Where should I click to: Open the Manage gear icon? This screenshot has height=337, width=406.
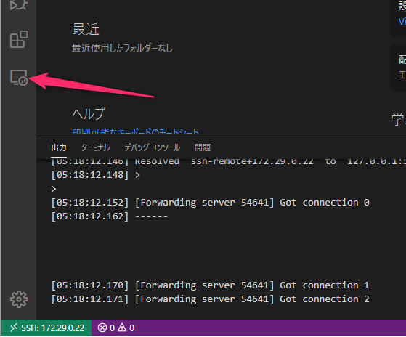[x=19, y=299]
